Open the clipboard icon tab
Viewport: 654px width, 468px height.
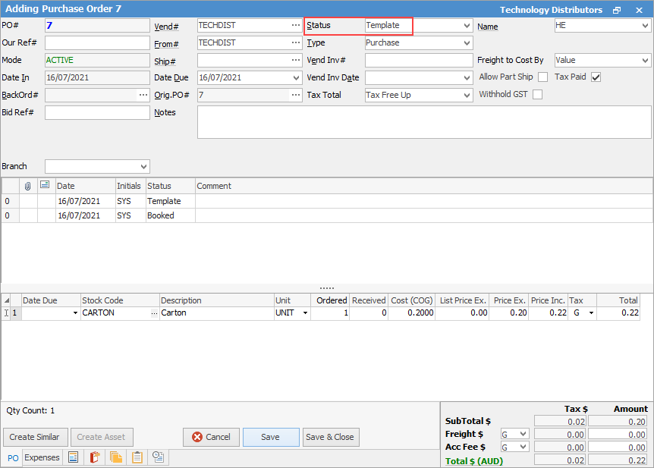pyautogui.click(x=137, y=457)
